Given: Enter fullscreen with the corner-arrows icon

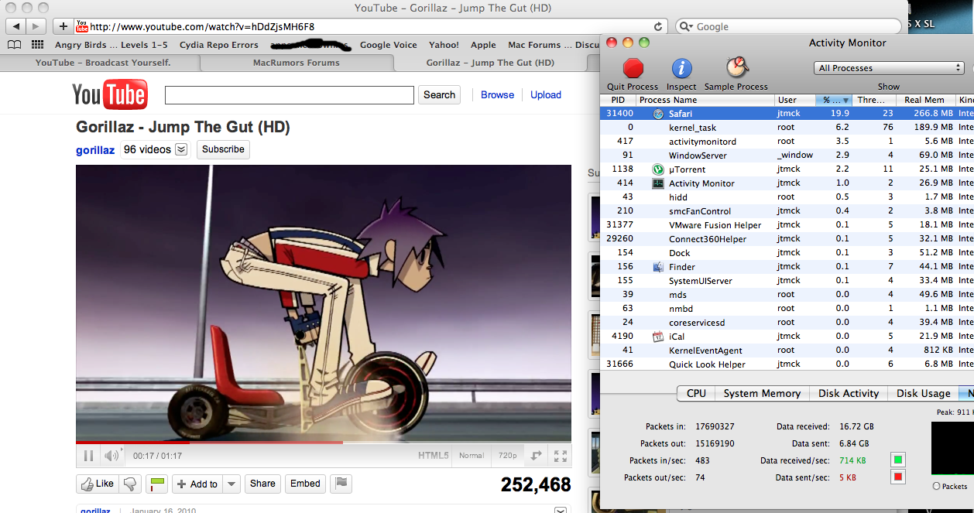Looking at the screenshot, I should 561,456.
